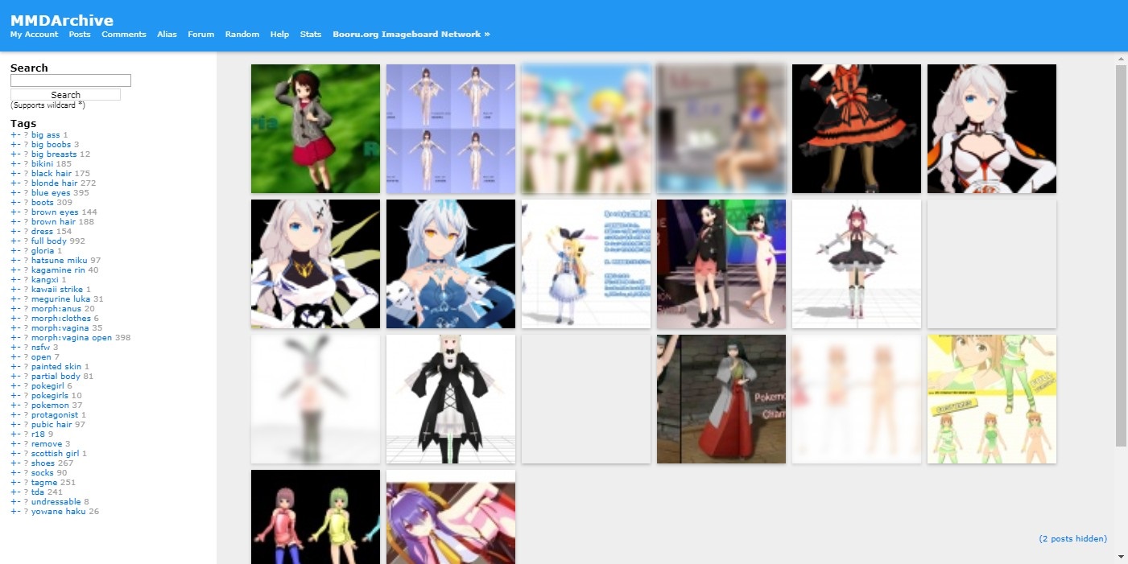Open the 'blue eyes' tag link
The image size is (1128, 564).
[x=51, y=193]
